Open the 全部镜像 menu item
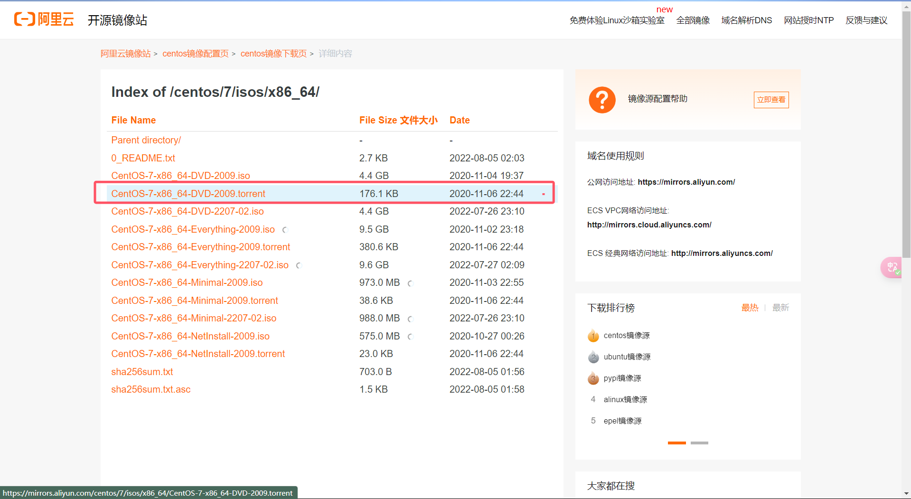 (x=693, y=20)
